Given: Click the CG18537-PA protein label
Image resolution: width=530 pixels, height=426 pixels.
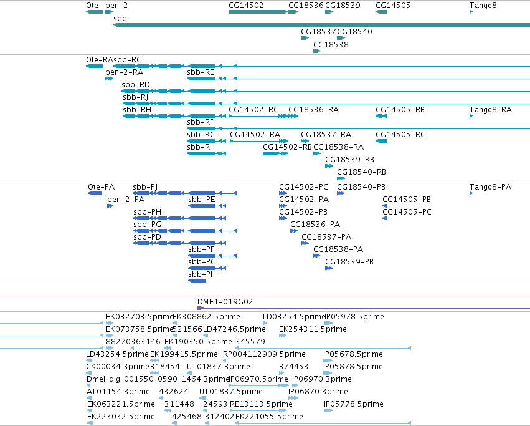Looking at the screenshot, I should 326,238.
